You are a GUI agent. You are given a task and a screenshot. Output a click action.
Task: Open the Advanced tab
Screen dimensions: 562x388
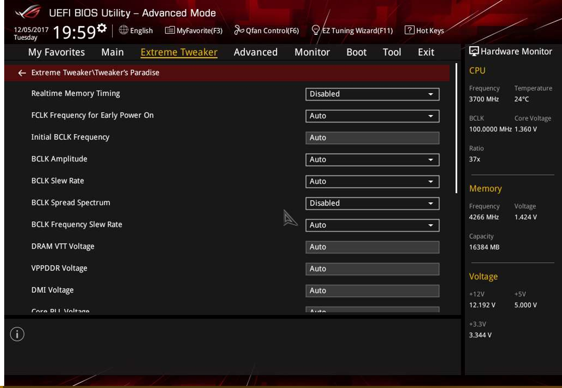coord(256,52)
